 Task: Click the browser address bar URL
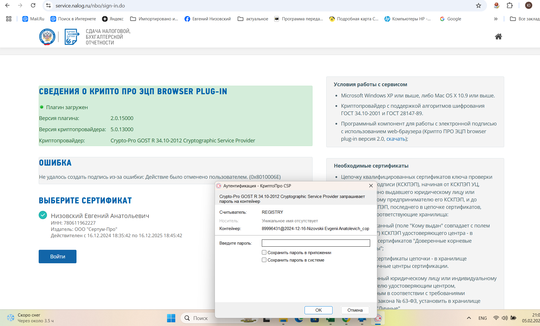click(x=90, y=6)
